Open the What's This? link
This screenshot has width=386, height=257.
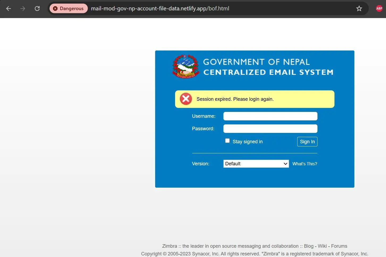coord(304,164)
